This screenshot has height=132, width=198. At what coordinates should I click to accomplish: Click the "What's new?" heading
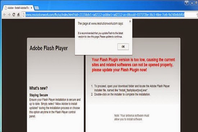click(39, 88)
